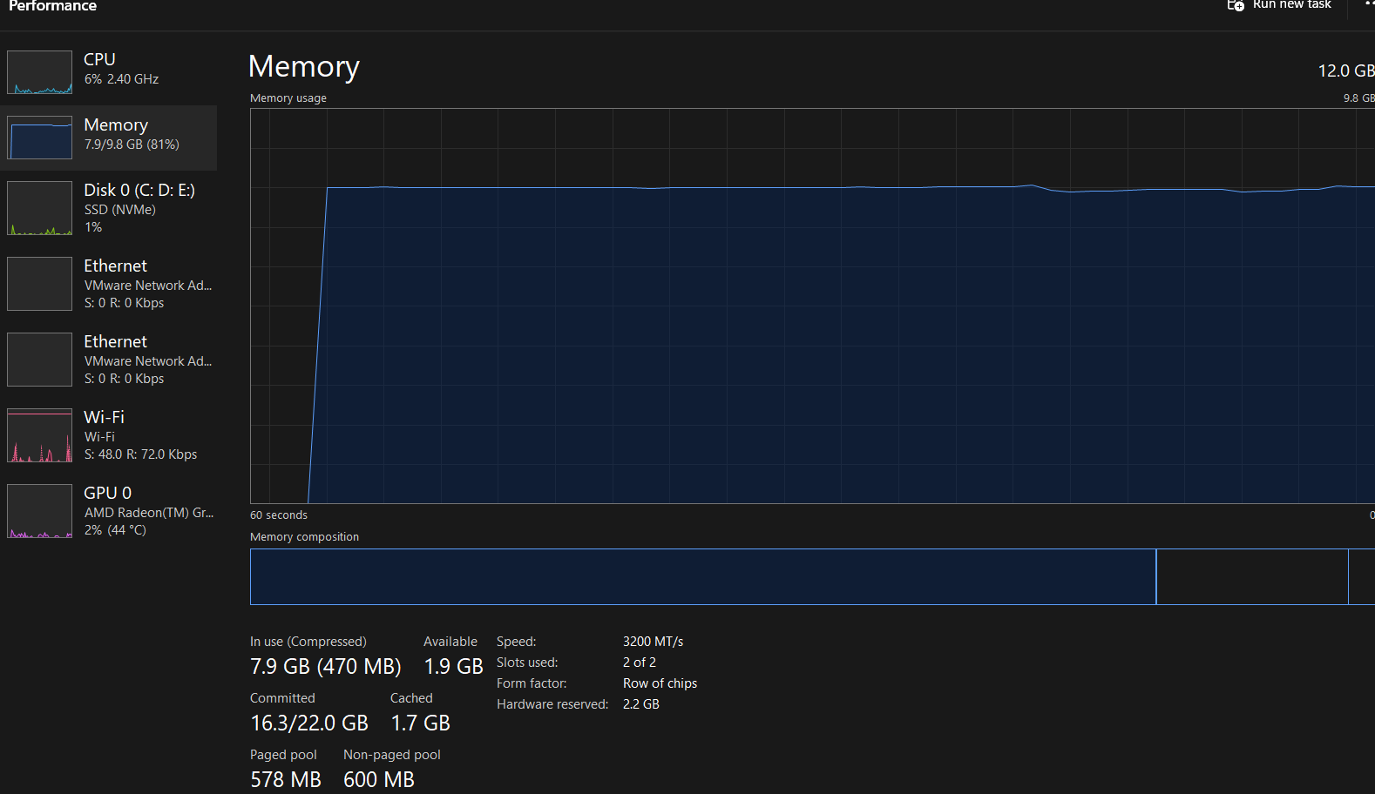The height and width of the screenshot is (794, 1375).
Task: Click the Memory mini graph thumbnail
Action: [x=39, y=138]
